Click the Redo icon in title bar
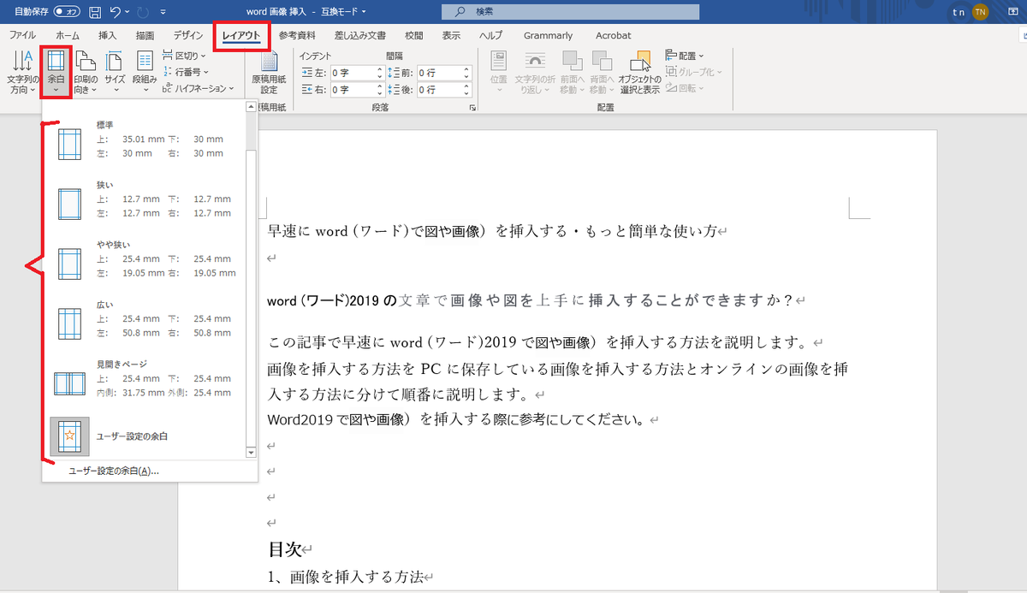This screenshot has height=593, width=1027. click(145, 12)
